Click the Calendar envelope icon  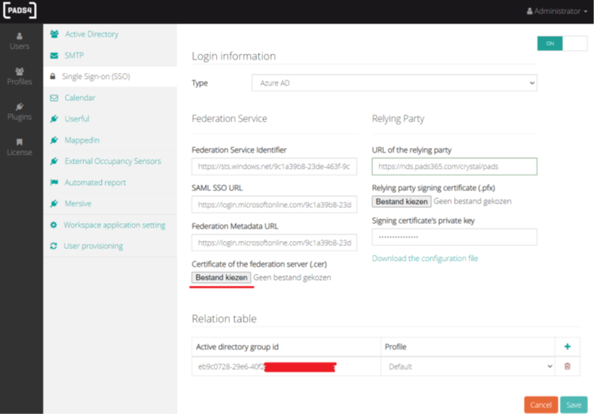[x=55, y=98]
